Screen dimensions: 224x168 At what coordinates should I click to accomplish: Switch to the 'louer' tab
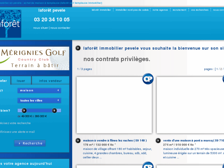[x=21, y=81]
